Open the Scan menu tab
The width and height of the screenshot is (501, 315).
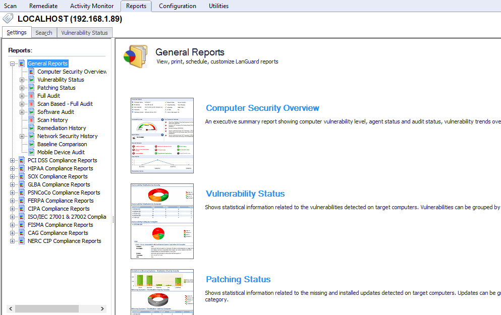[x=10, y=6]
